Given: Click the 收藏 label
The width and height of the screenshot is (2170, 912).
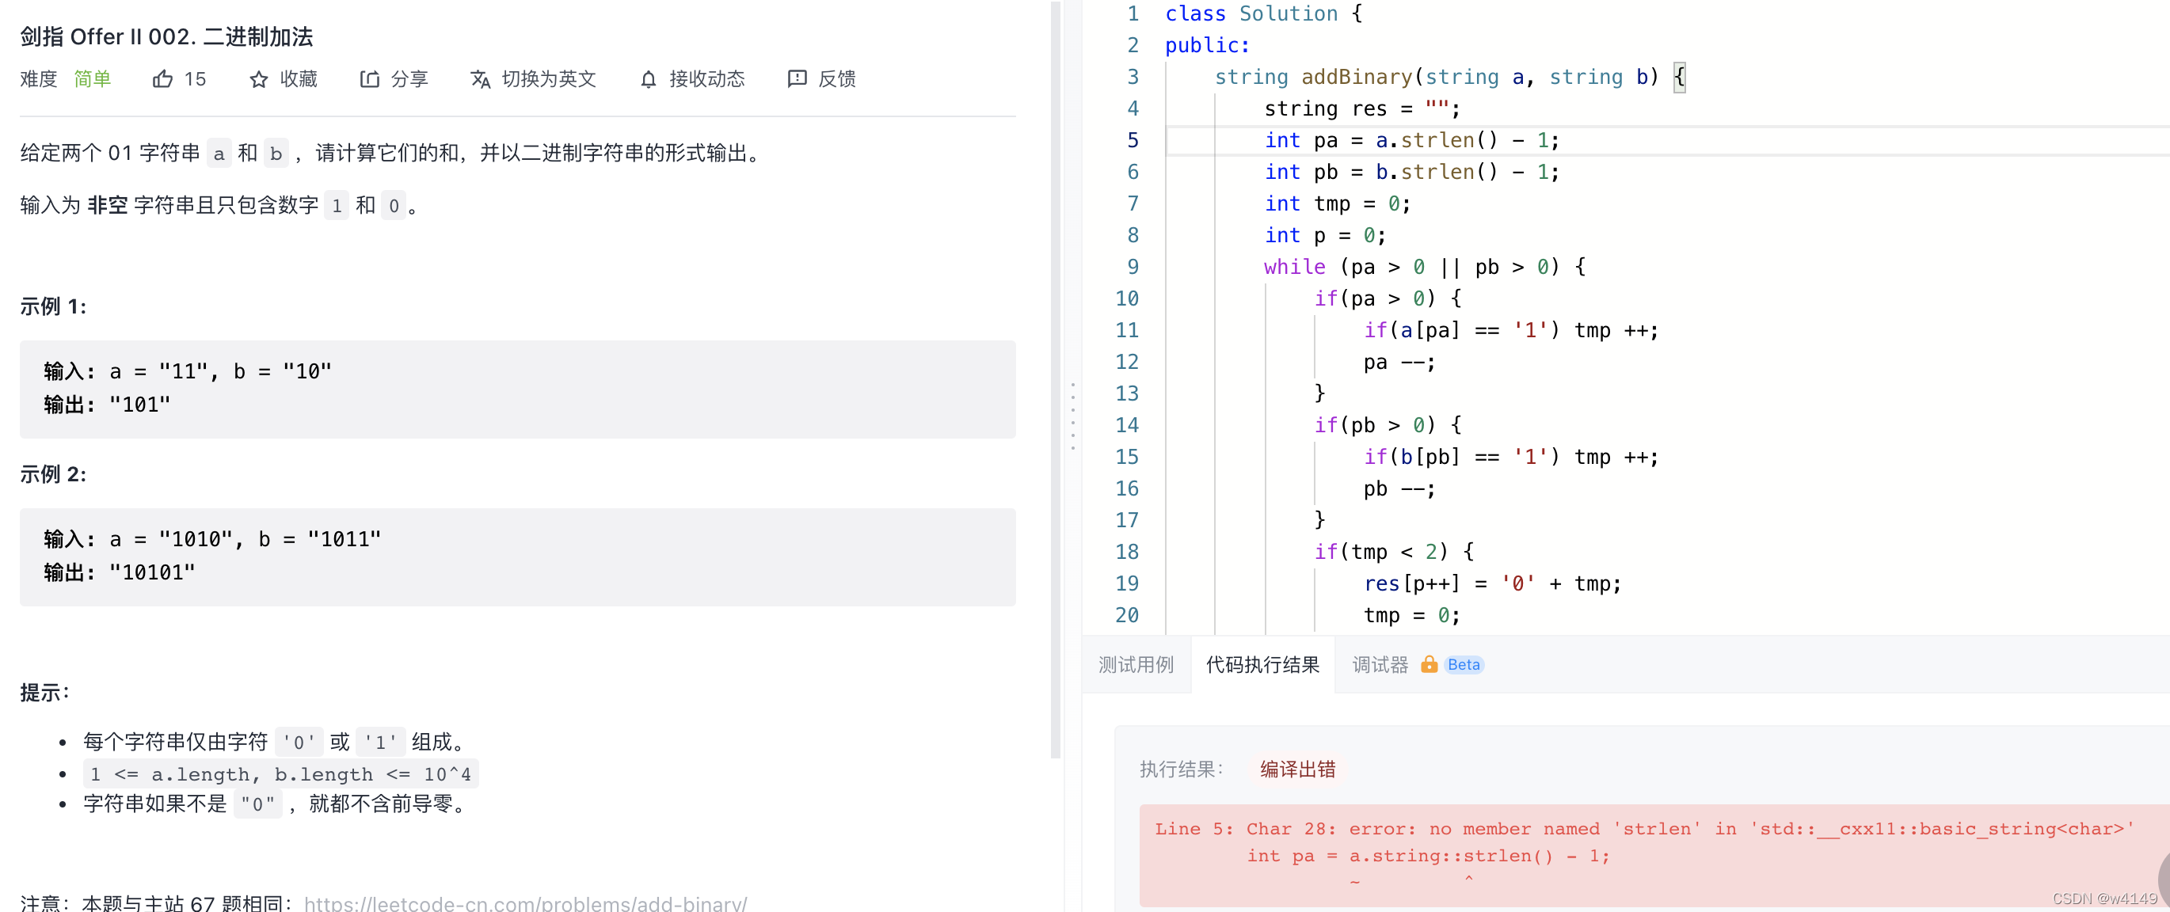Looking at the screenshot, I should 299,79.
